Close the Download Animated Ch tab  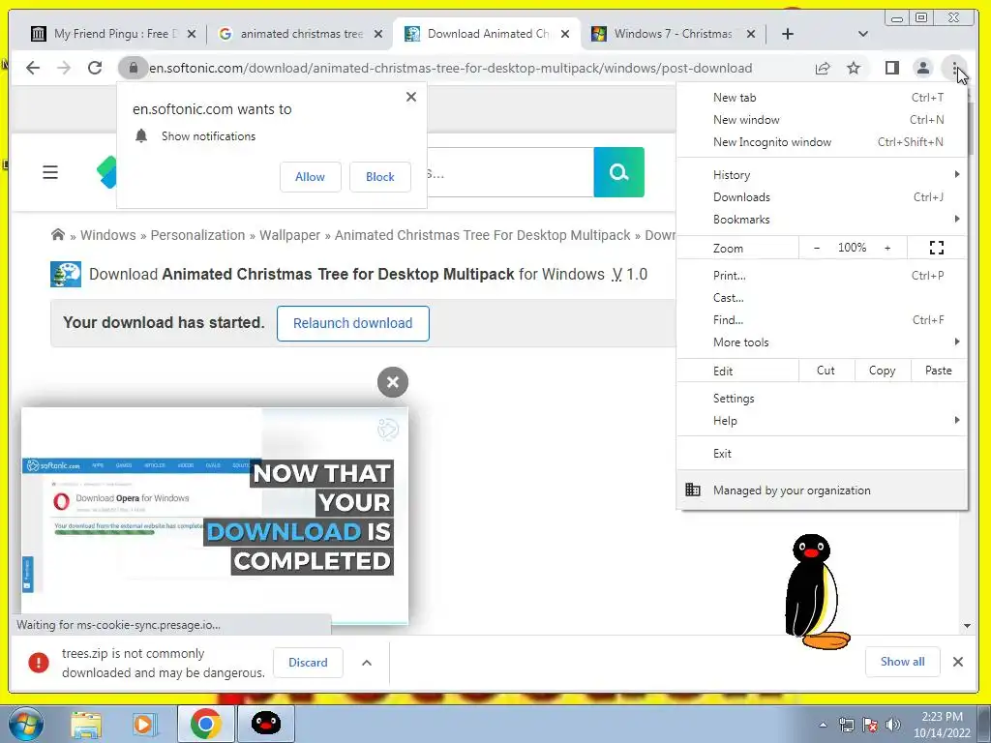pos(565,34)
